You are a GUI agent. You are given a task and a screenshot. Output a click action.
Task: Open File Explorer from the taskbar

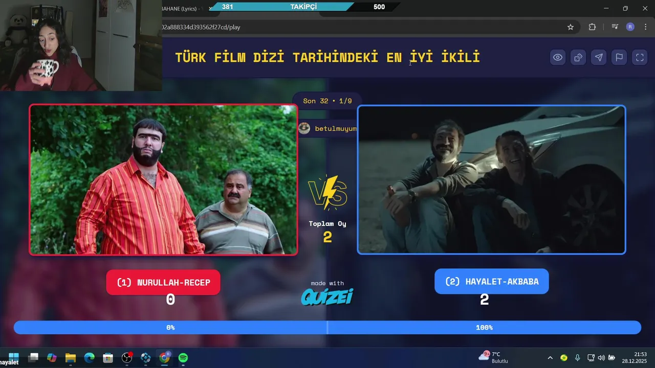coord(71,358)
